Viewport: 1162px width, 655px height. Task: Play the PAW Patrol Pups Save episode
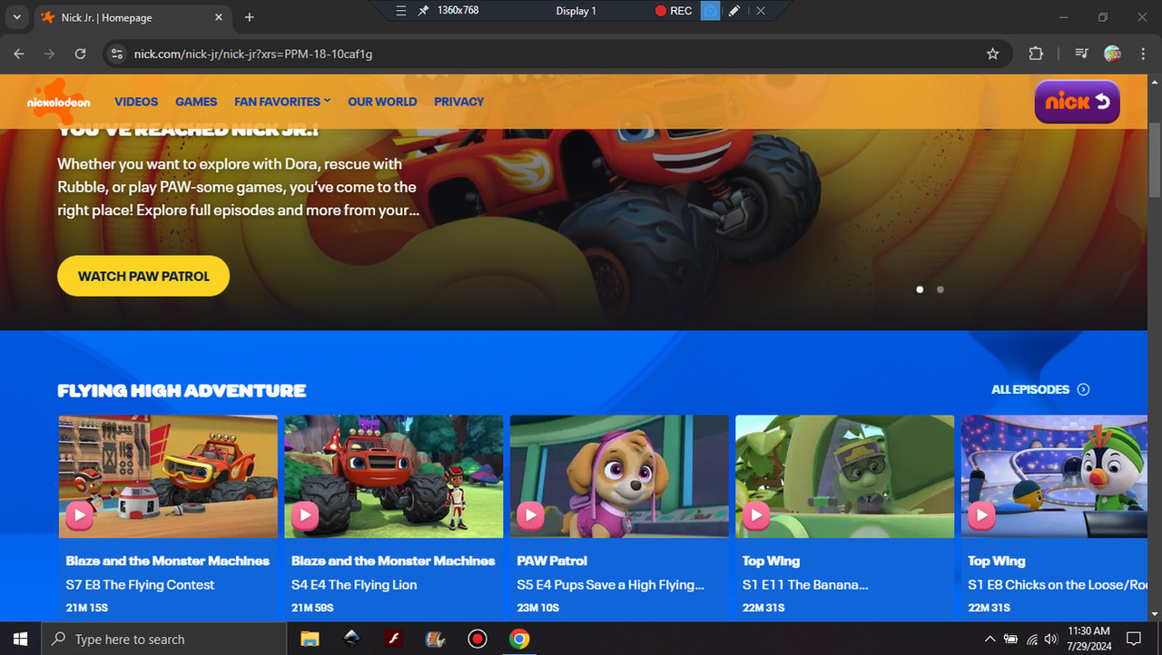530,516
